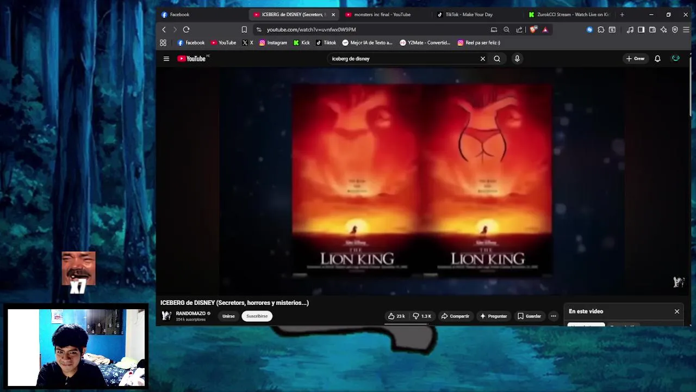Viewport: 696px width, 392px height.
Task: Open the blue round extension icon
Action: 589,29
